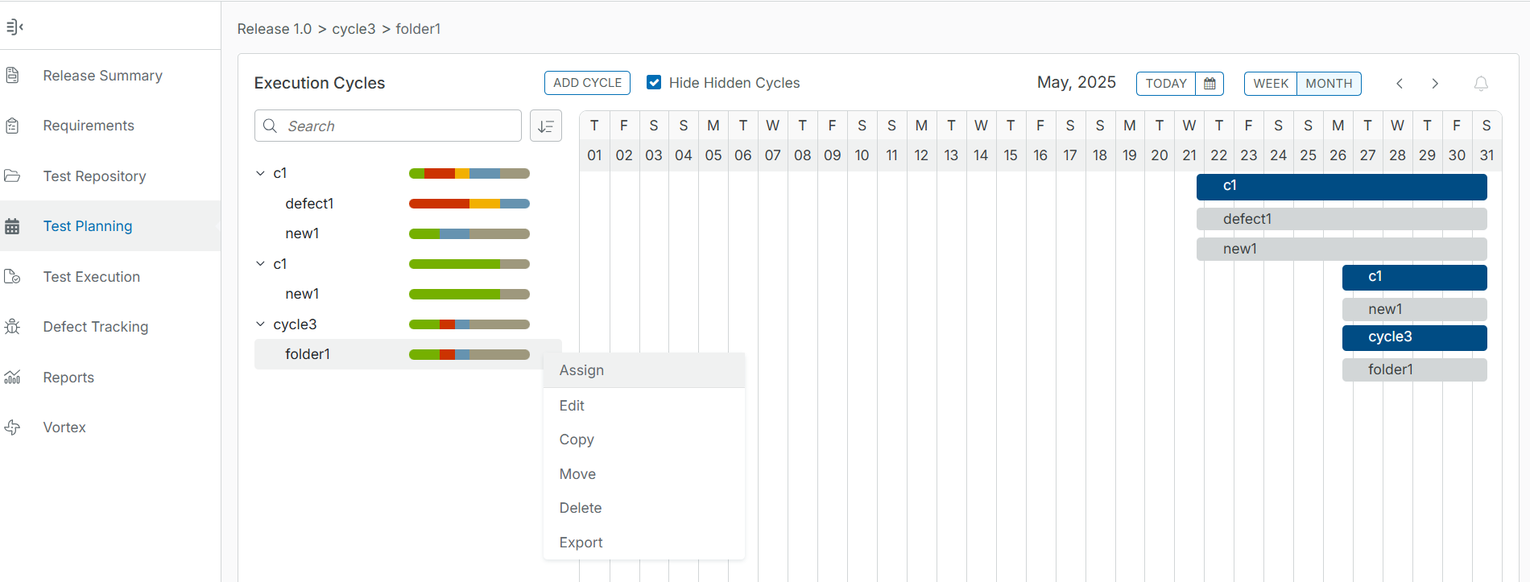This screenshot has width=1530, height=582.
Task: Collapse the cycle3 tree node
Action: 259,324
